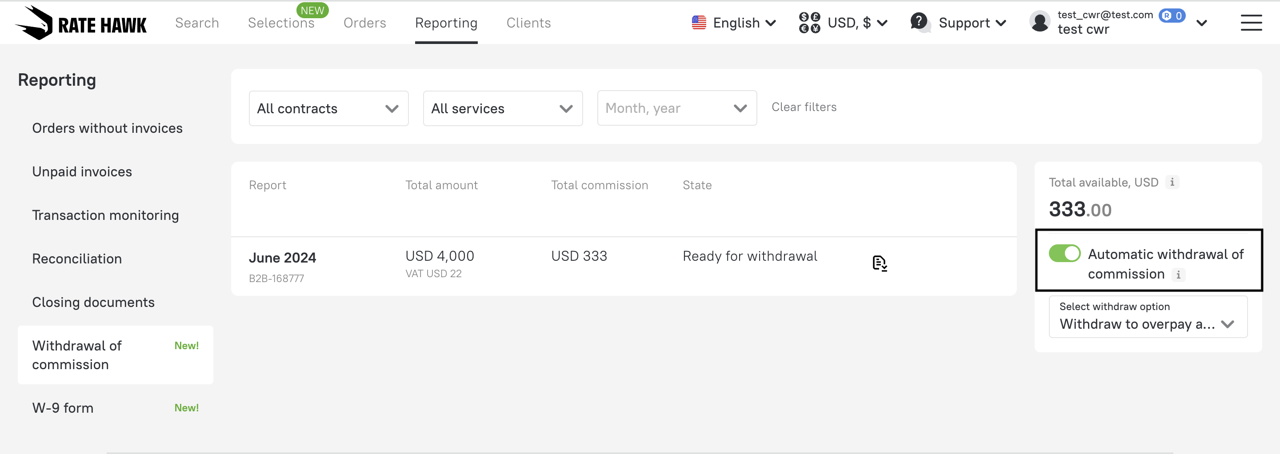
Task: Click the Clear filters link
Action: pyautogui.click(x=804, y=108)
